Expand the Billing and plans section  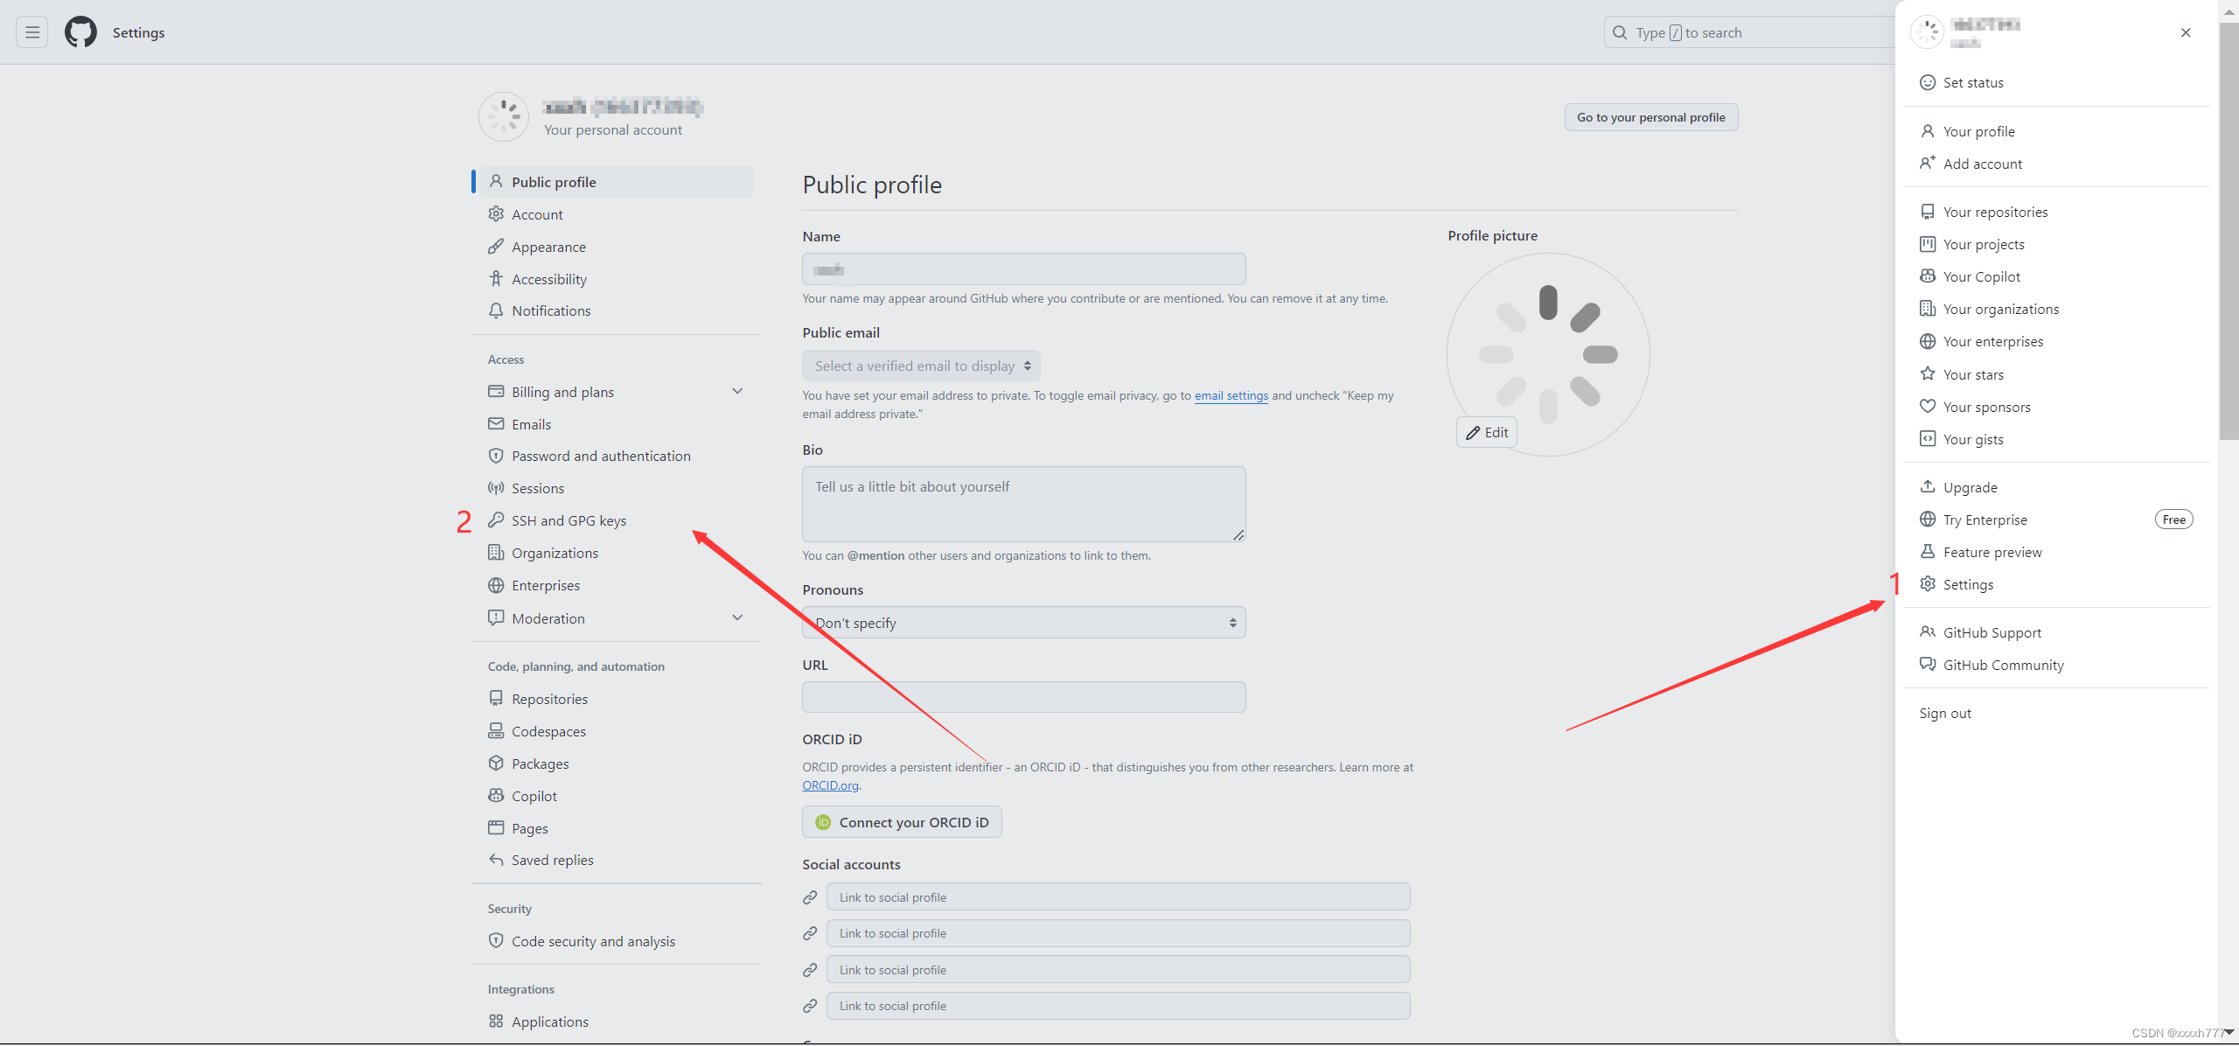coord(737,392)
